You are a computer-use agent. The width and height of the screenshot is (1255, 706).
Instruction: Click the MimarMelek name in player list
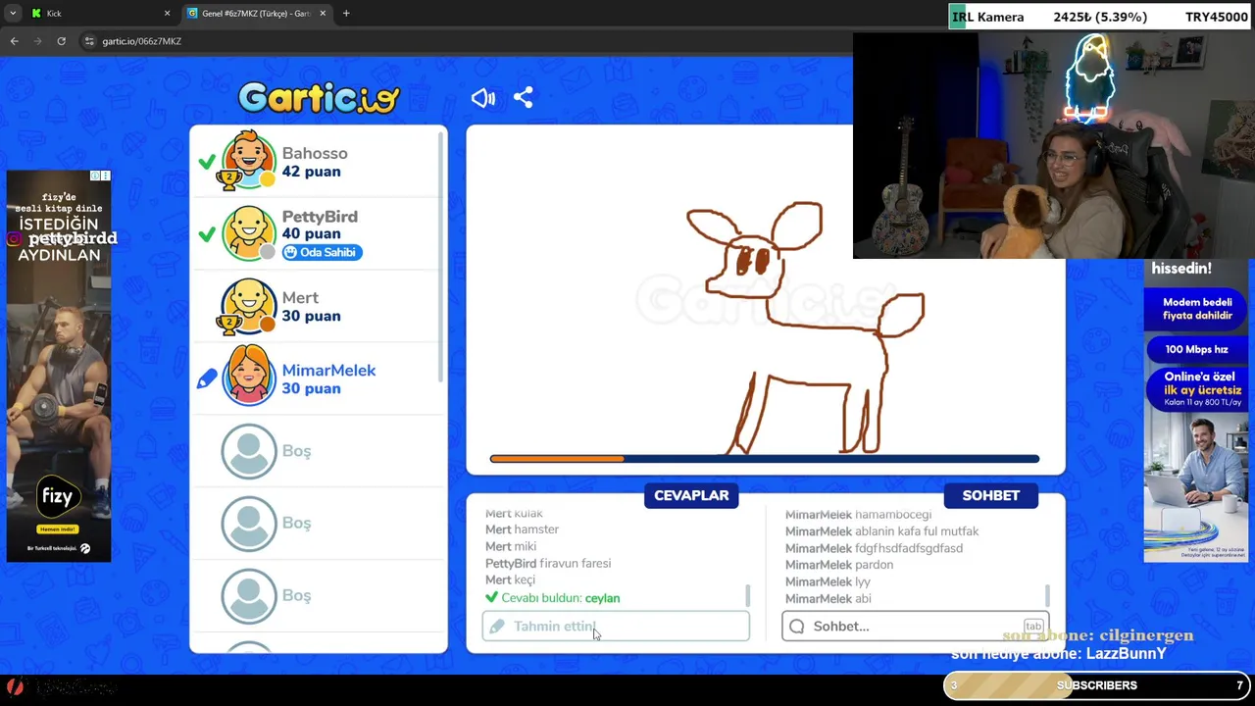pyautogui.click(x=328, y=370)
